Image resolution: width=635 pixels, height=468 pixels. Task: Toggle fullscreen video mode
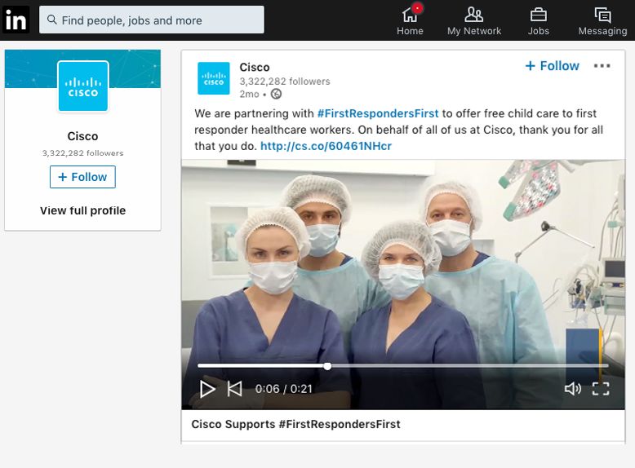601,389
